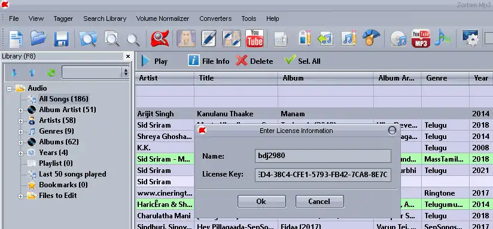Open the Tools menu
Image resolution: width=493 pixels, height=229 pixels.
249,18
